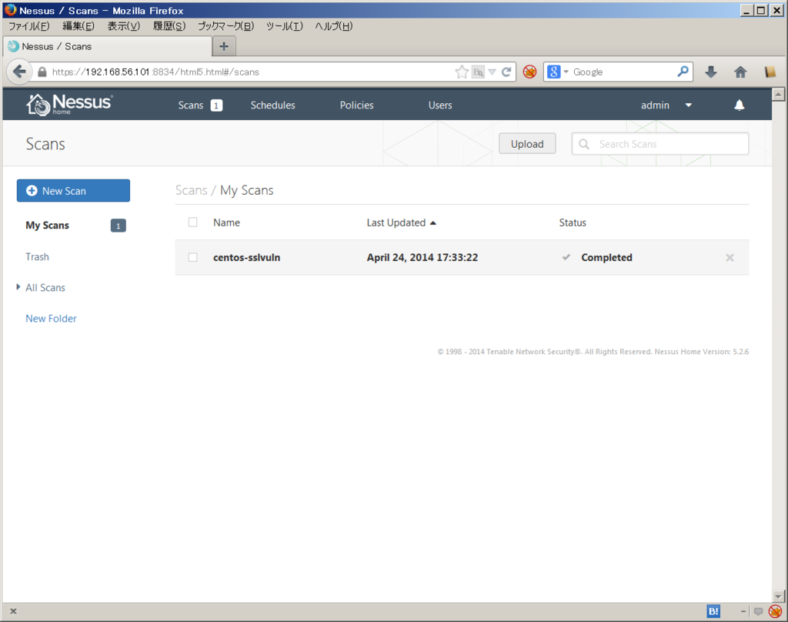Open the 履歴(S) menu

coord(169,26)
